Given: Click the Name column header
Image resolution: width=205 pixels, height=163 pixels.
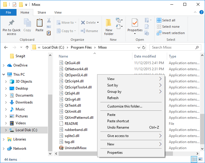Looking at the screenshot, I should tap(95, 56).
